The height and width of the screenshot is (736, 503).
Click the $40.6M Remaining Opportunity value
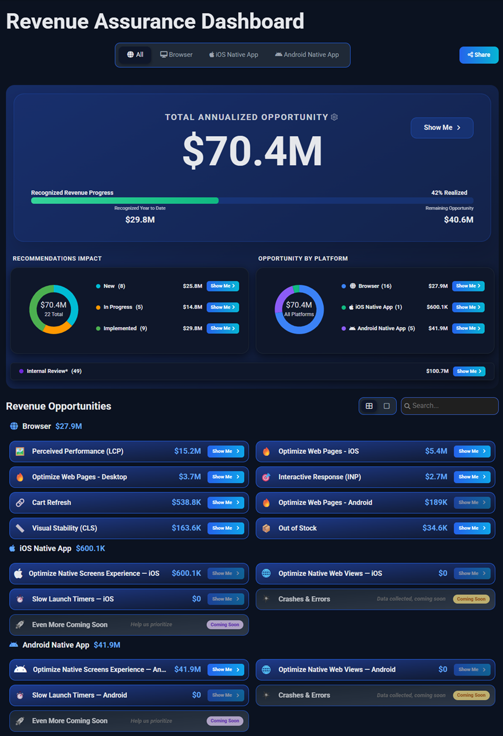459,220
